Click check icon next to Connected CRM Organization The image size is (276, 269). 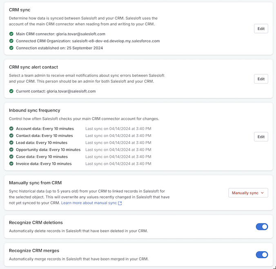coord(11,41)
